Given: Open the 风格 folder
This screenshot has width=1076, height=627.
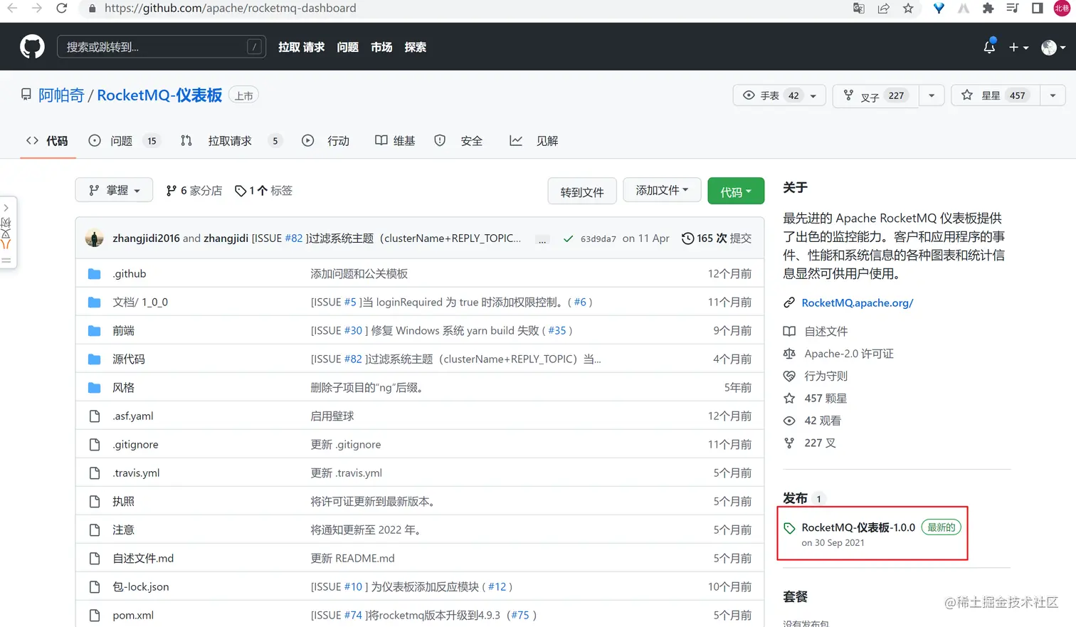Looking at the screenshot, I should pos(123,388).
